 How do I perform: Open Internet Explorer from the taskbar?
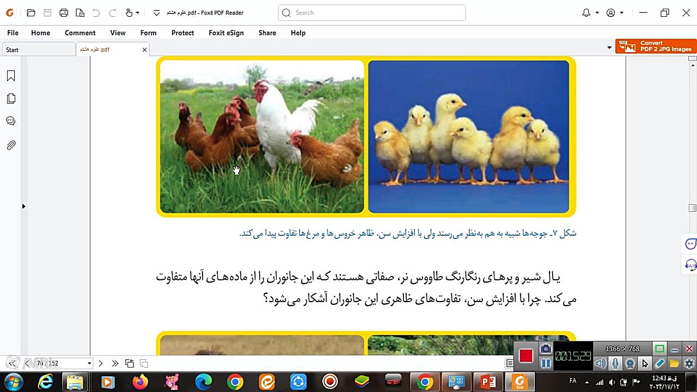pos(45,382)
